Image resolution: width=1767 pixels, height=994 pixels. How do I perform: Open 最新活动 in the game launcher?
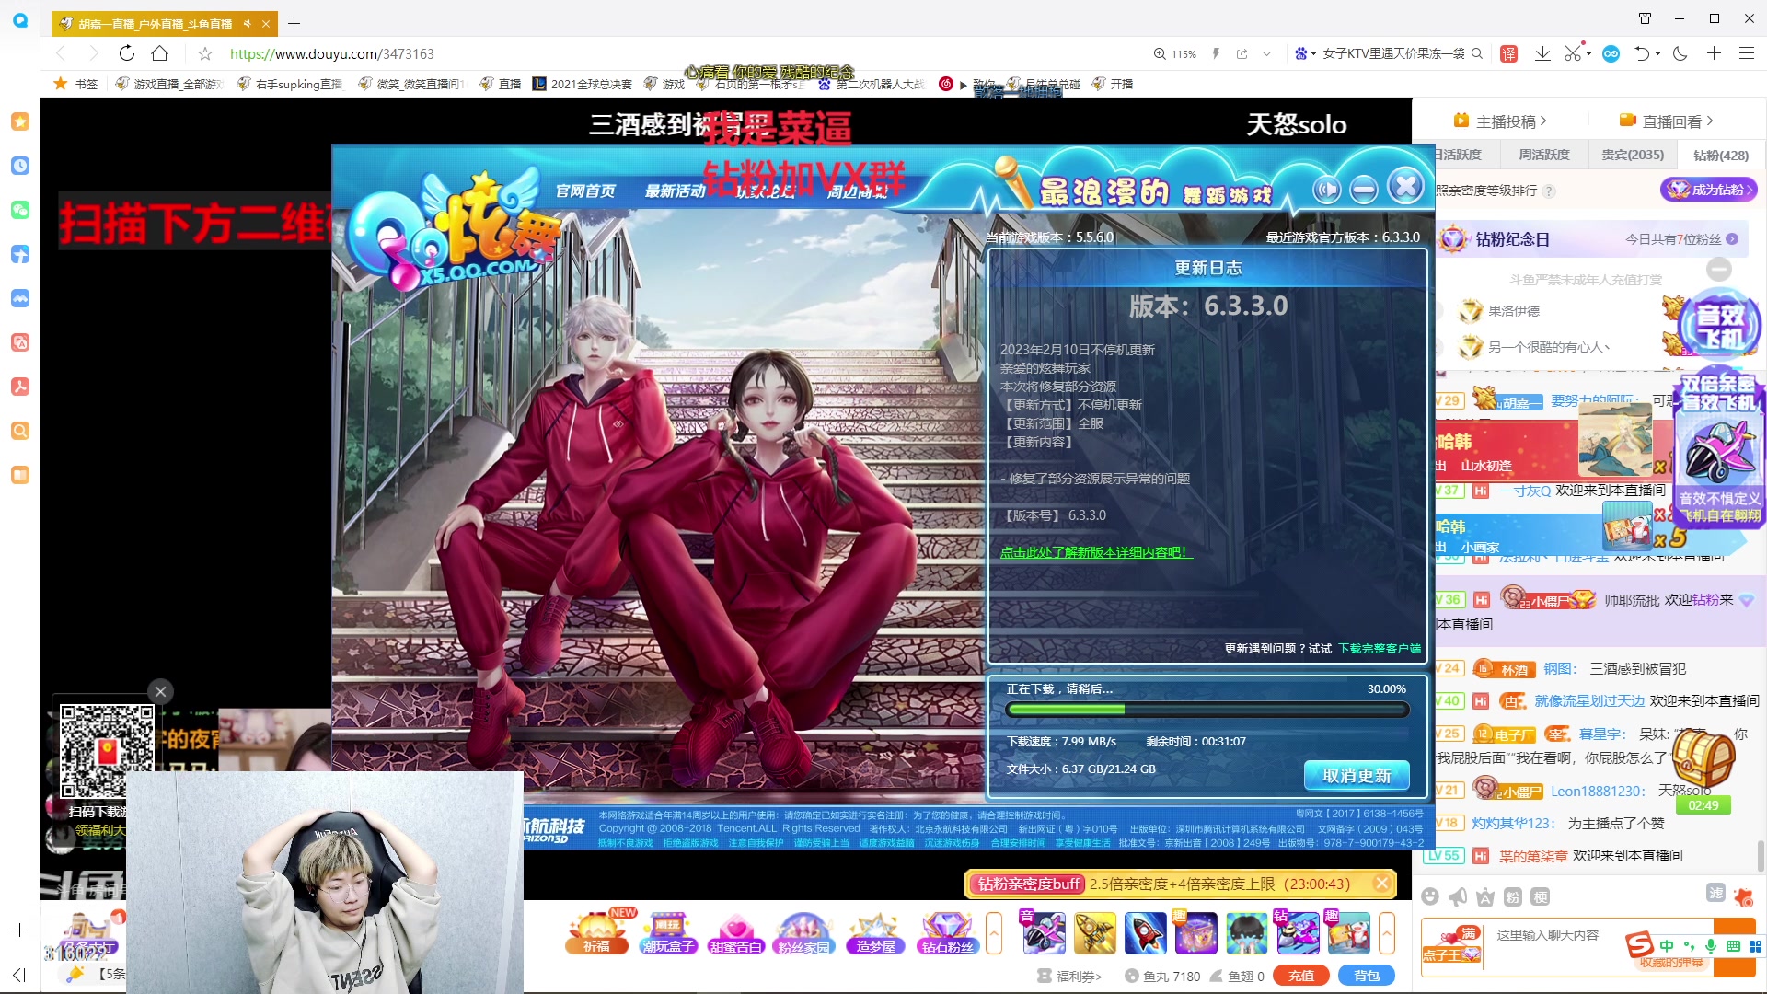(x=675, y=191)
